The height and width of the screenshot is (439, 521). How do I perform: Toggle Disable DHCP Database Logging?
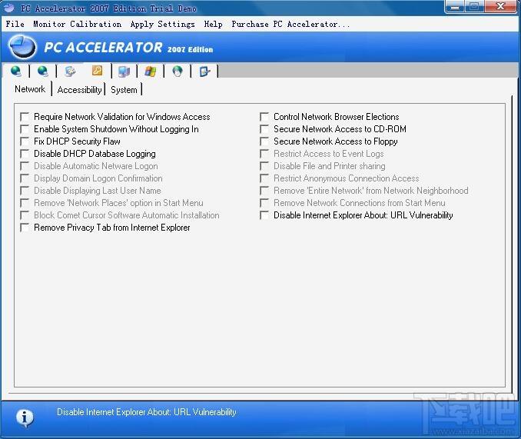click(25, 154)
